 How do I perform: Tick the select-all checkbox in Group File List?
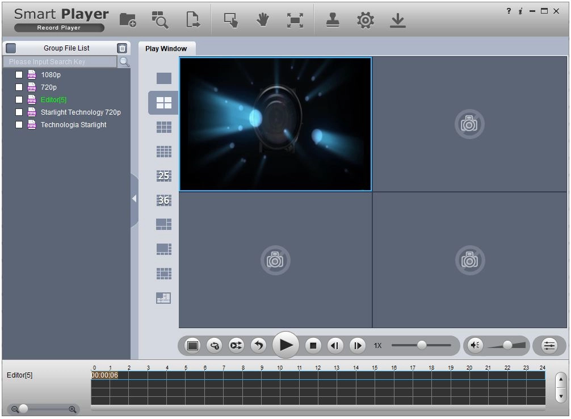tap(11, 48)
